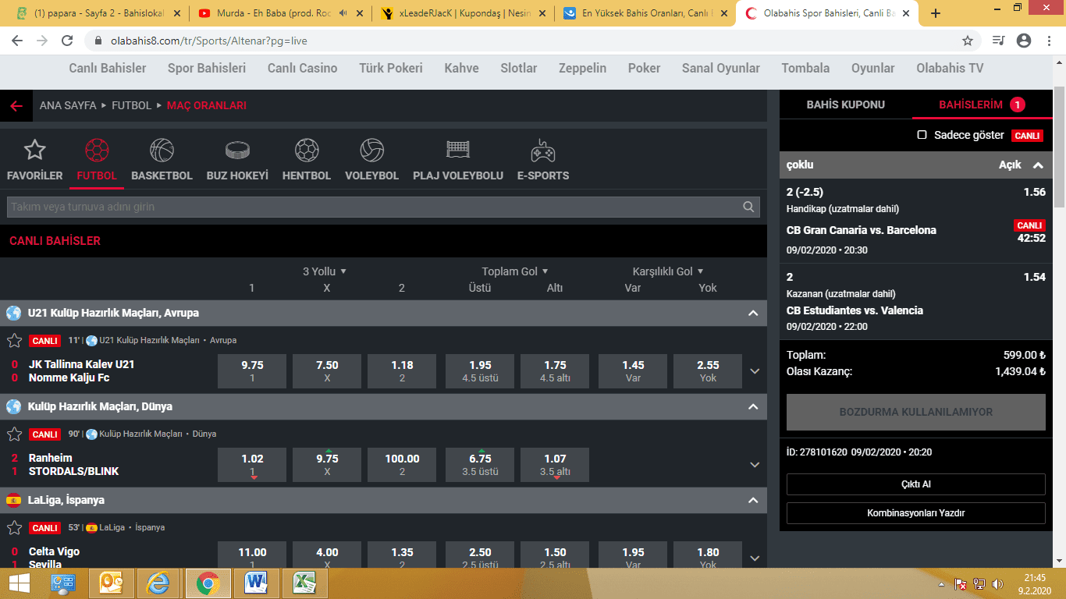Click the FUTBOL breadcrumb link

pyautogui.click(x=131, y=105)
